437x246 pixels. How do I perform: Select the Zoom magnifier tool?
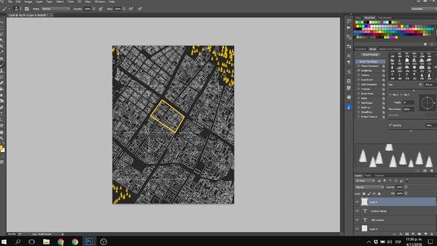[x=2, y=138]
